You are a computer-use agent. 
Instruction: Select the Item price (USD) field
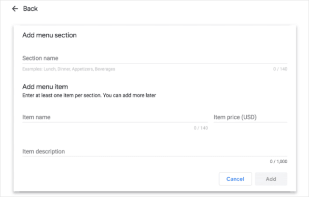(250, 117)
